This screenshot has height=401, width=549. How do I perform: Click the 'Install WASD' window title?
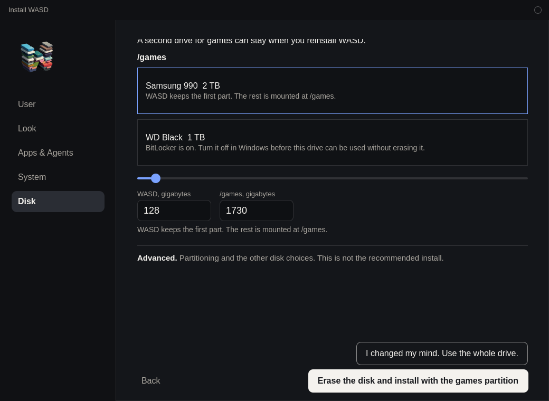(29, 10)
